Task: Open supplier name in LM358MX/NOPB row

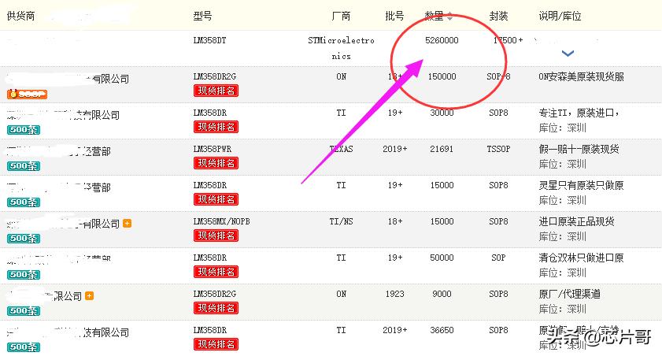Action: tap(63, 224)
